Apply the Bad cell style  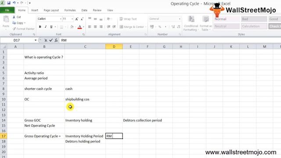pyautogui.click(x=254, y=19)
